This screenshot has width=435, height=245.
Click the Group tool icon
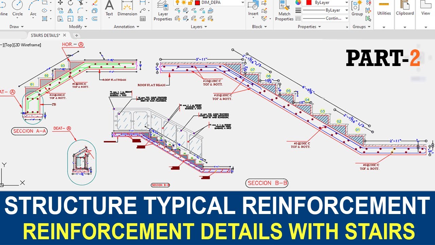pyautogui.click(x=357, y=8)
